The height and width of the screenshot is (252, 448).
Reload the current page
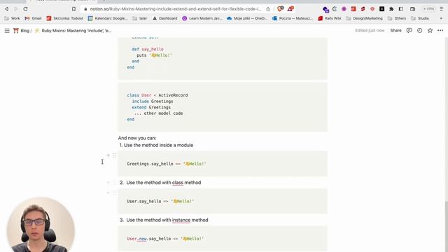click(x=25, y=9)
